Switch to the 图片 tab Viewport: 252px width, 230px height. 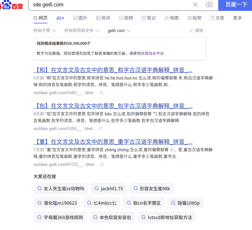point(80,18)
